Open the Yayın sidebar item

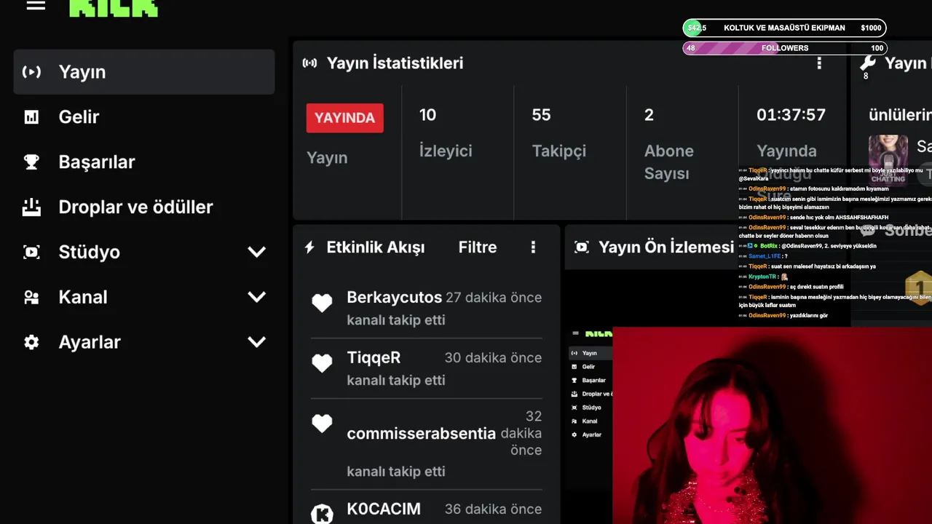pyautogui.click(x=144, y=72)
